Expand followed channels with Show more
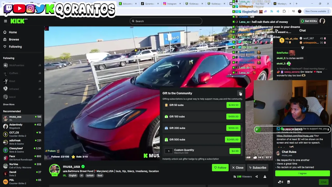332x187 pixels. click(x=9, y=104)
